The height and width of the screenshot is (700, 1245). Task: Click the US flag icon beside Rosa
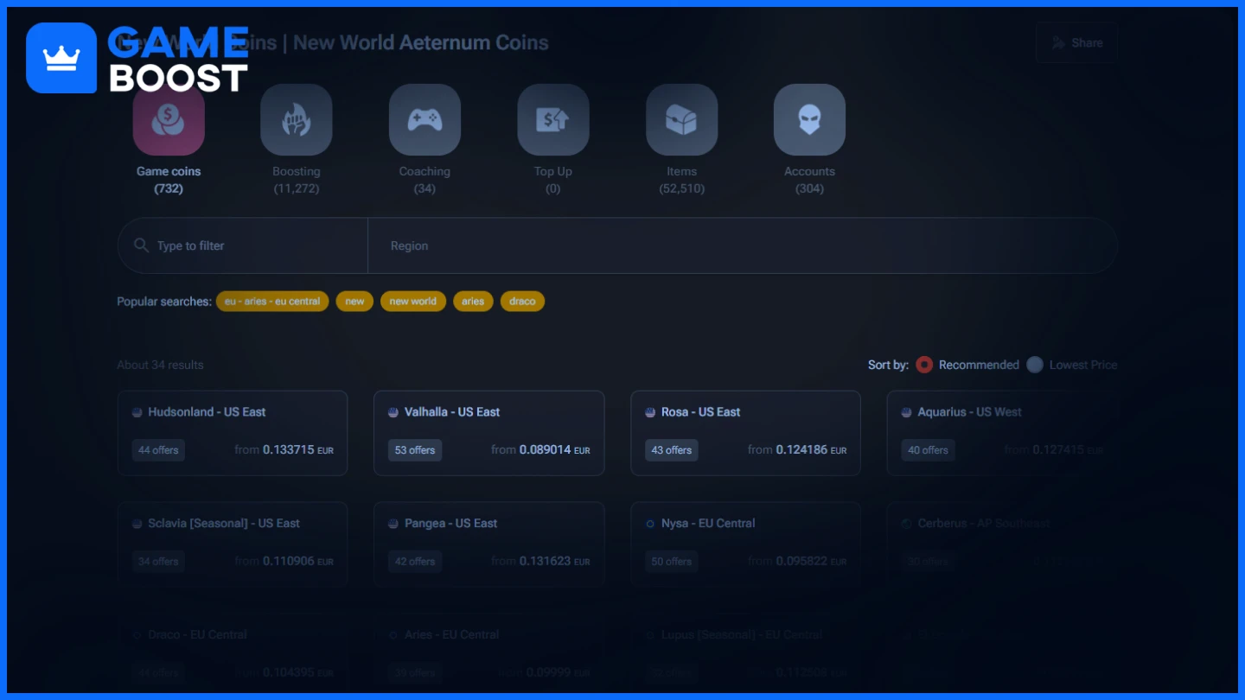click(x=650, y=412)
